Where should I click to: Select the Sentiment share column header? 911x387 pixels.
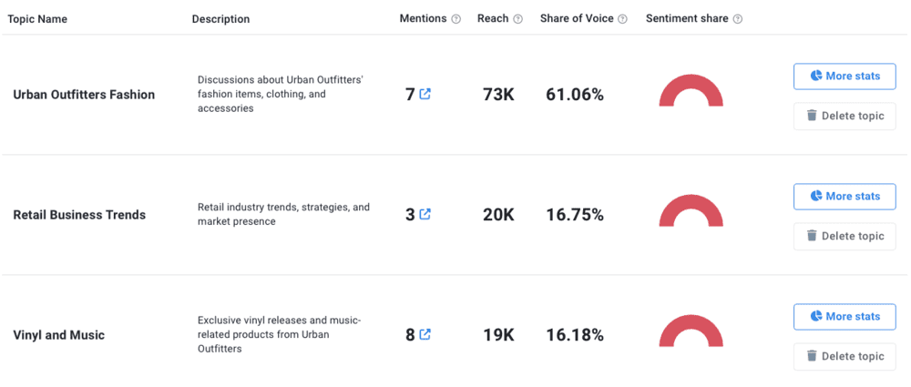tap(687, 18)
